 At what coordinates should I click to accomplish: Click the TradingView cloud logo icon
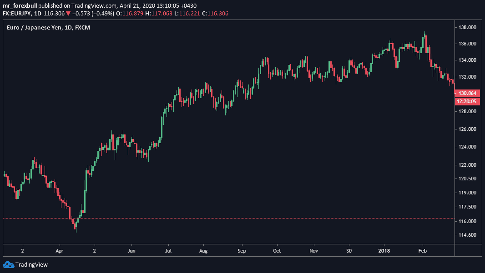[8, 264]
